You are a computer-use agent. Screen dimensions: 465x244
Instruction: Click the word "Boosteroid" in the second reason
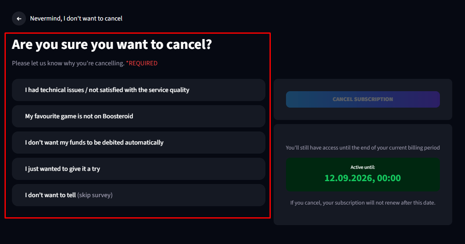(118, 116)
